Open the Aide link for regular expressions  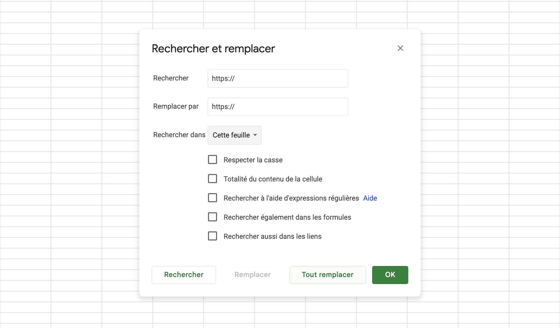tap(370, 198)
